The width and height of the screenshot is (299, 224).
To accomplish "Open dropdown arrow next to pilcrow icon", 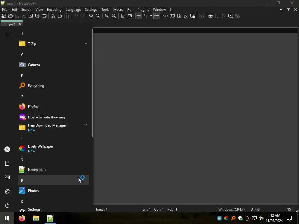I will tap(151, 16).
